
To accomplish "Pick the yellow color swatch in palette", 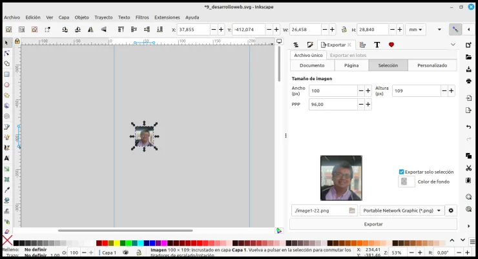I will click(117, 243).
